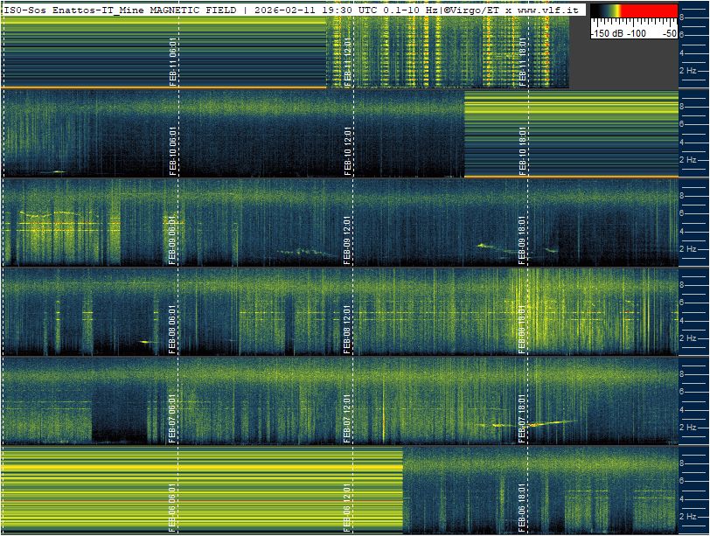Click the FEB-11 06:01 time marker
Image resolution: width=710 pixels, height=536 pixels.
coord(172,61)
